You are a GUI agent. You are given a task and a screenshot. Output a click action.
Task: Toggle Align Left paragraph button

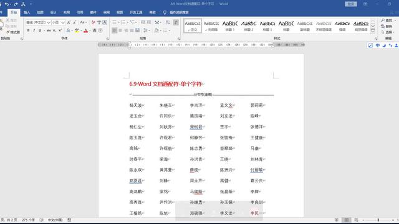115,30
